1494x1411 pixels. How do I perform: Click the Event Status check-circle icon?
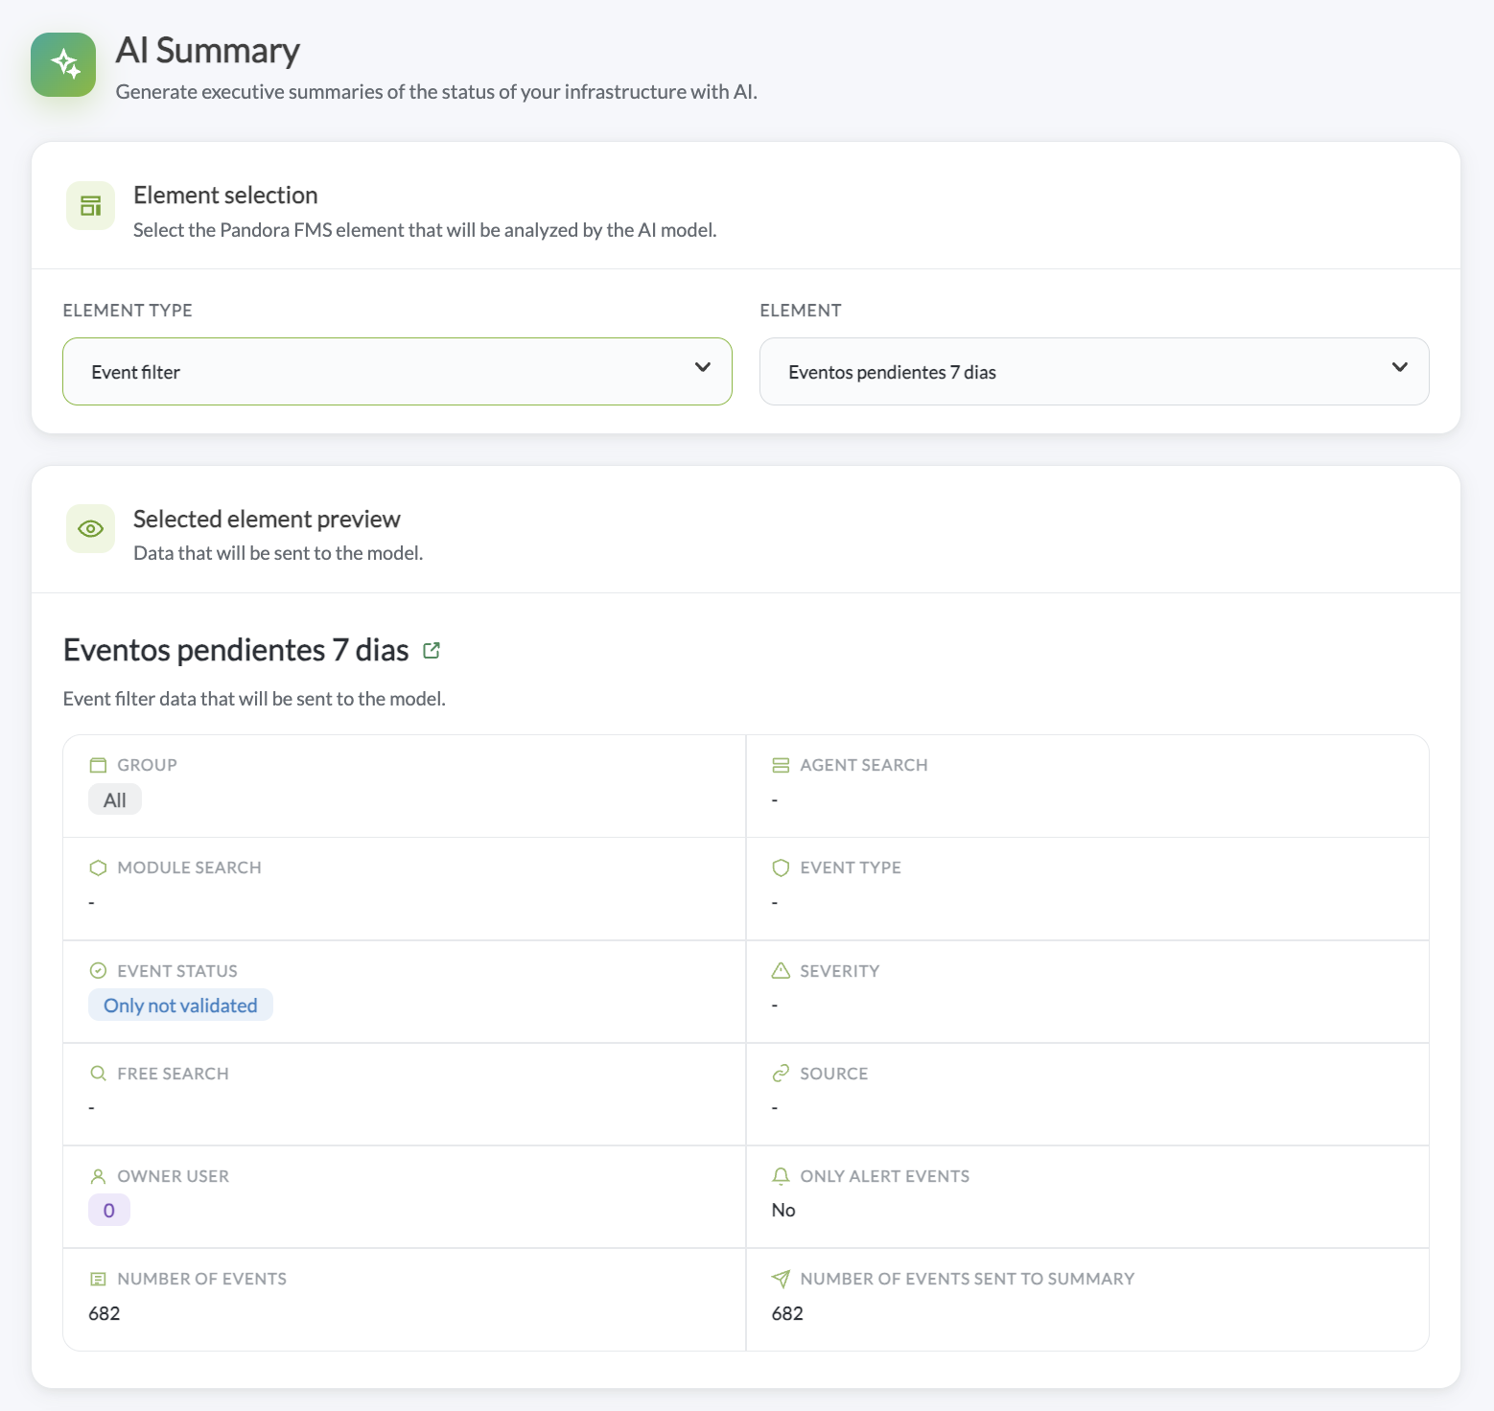[x=98, y=971]
